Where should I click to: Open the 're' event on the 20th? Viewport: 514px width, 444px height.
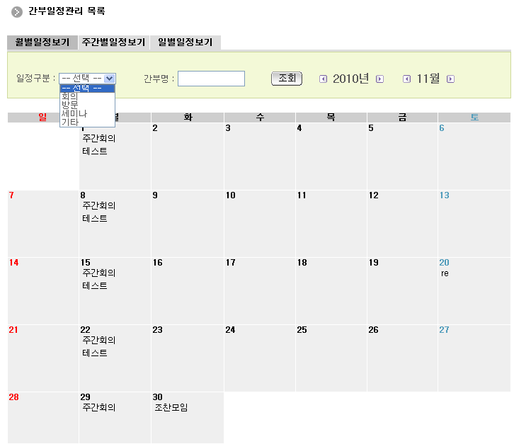[445, 273]
